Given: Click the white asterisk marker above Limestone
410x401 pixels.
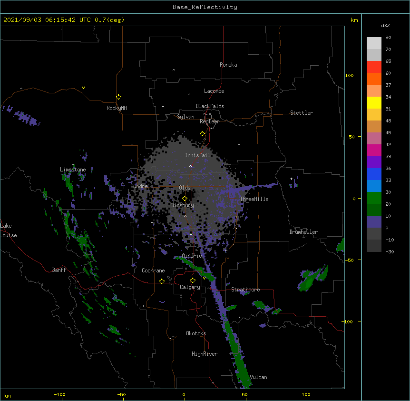Looking at the screenshot, I should tap(73, 165).
